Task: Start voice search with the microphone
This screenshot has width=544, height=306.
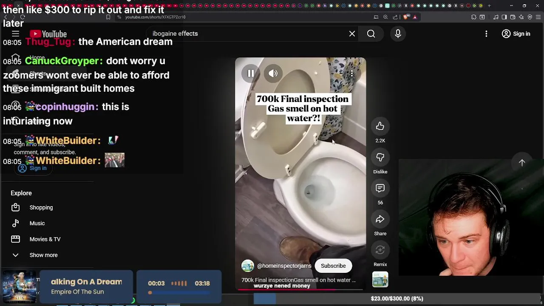Action: pos(398,34)
